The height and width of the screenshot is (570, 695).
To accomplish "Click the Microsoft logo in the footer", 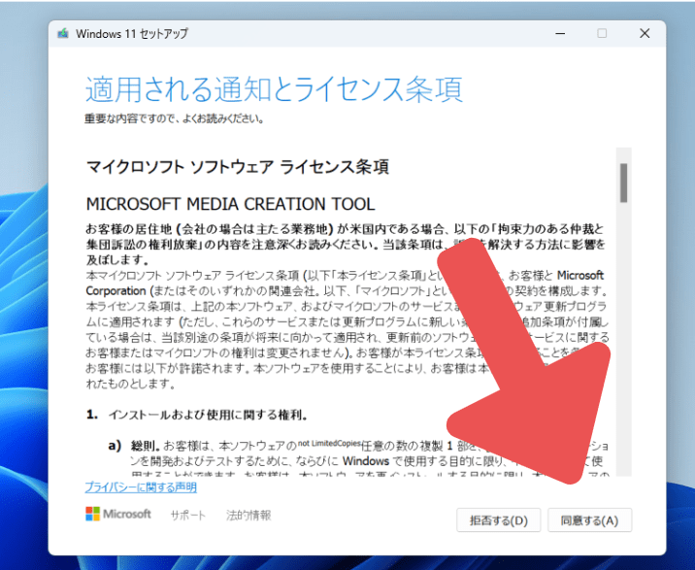I will (118, 514).
